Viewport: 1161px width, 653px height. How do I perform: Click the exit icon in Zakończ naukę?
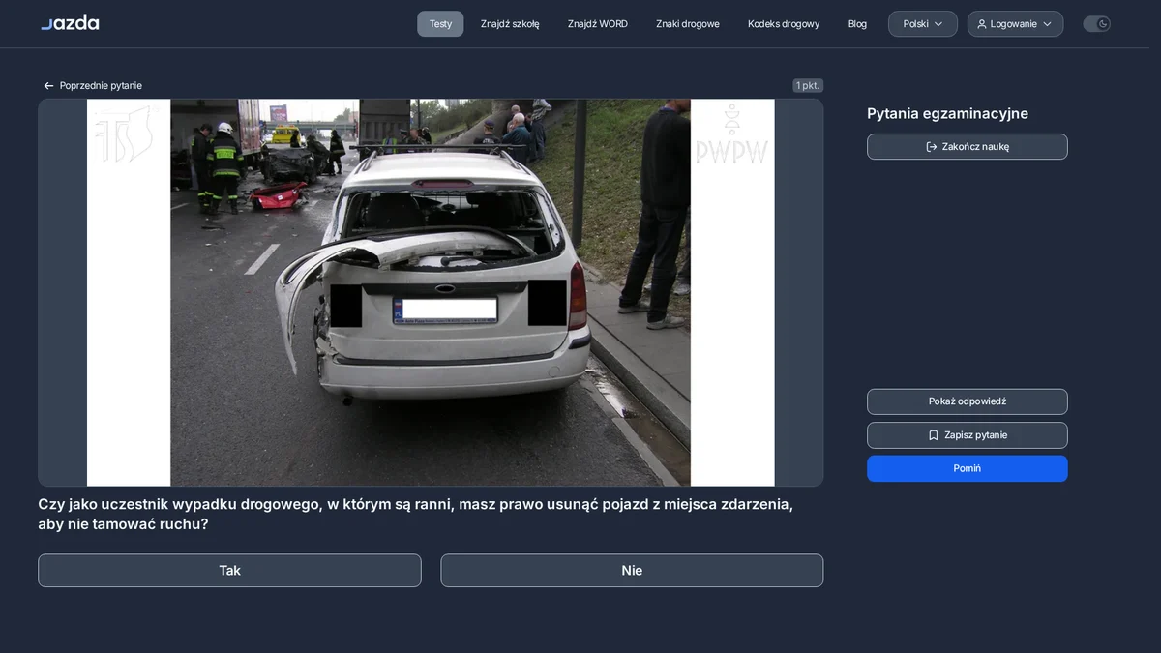click(x=932, y=147)
